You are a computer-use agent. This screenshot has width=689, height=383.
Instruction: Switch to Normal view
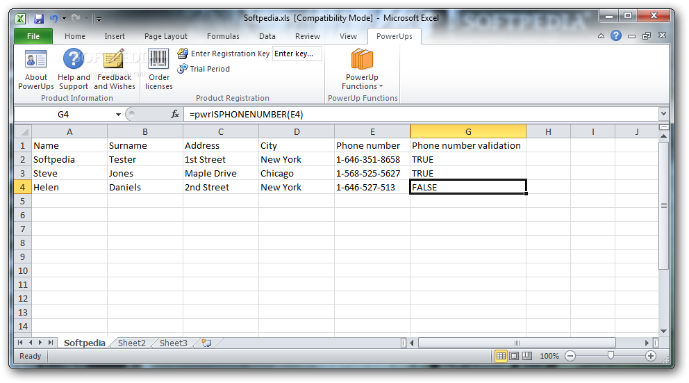501,356
